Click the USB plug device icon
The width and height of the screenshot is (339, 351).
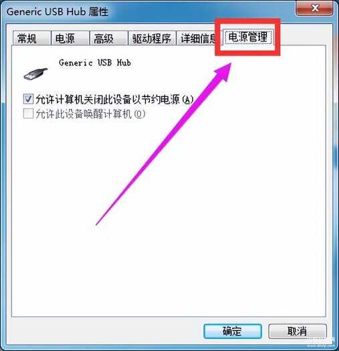(x=36, y=74)
